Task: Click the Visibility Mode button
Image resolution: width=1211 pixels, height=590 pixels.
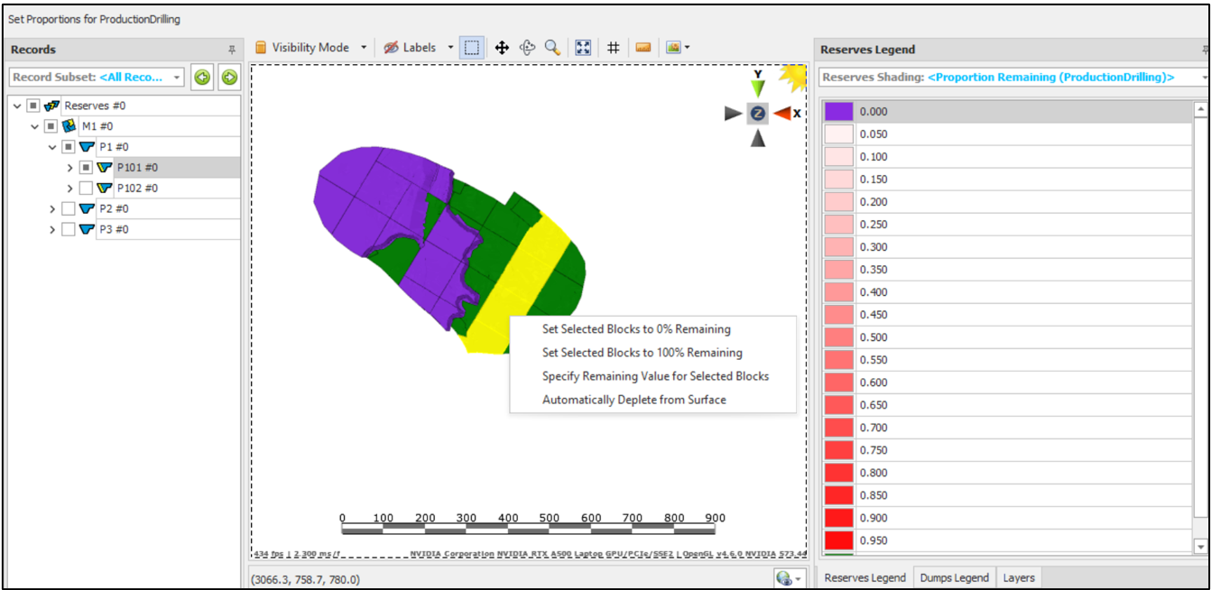Action: [x=310, y=48]
